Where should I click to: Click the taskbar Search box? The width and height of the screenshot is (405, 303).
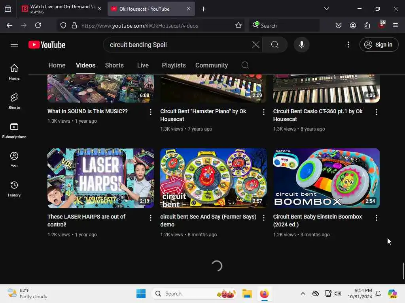[194, 294]
